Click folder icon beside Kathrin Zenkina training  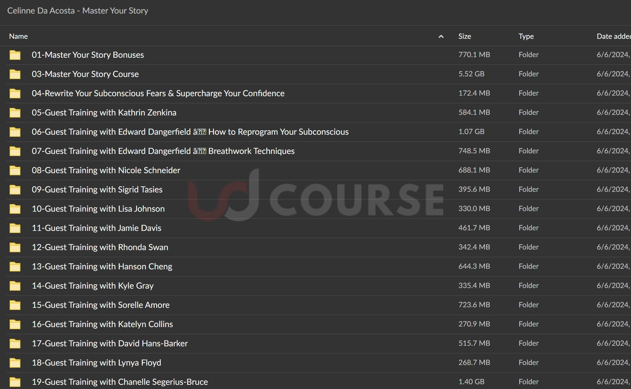(x=15, y=113)
